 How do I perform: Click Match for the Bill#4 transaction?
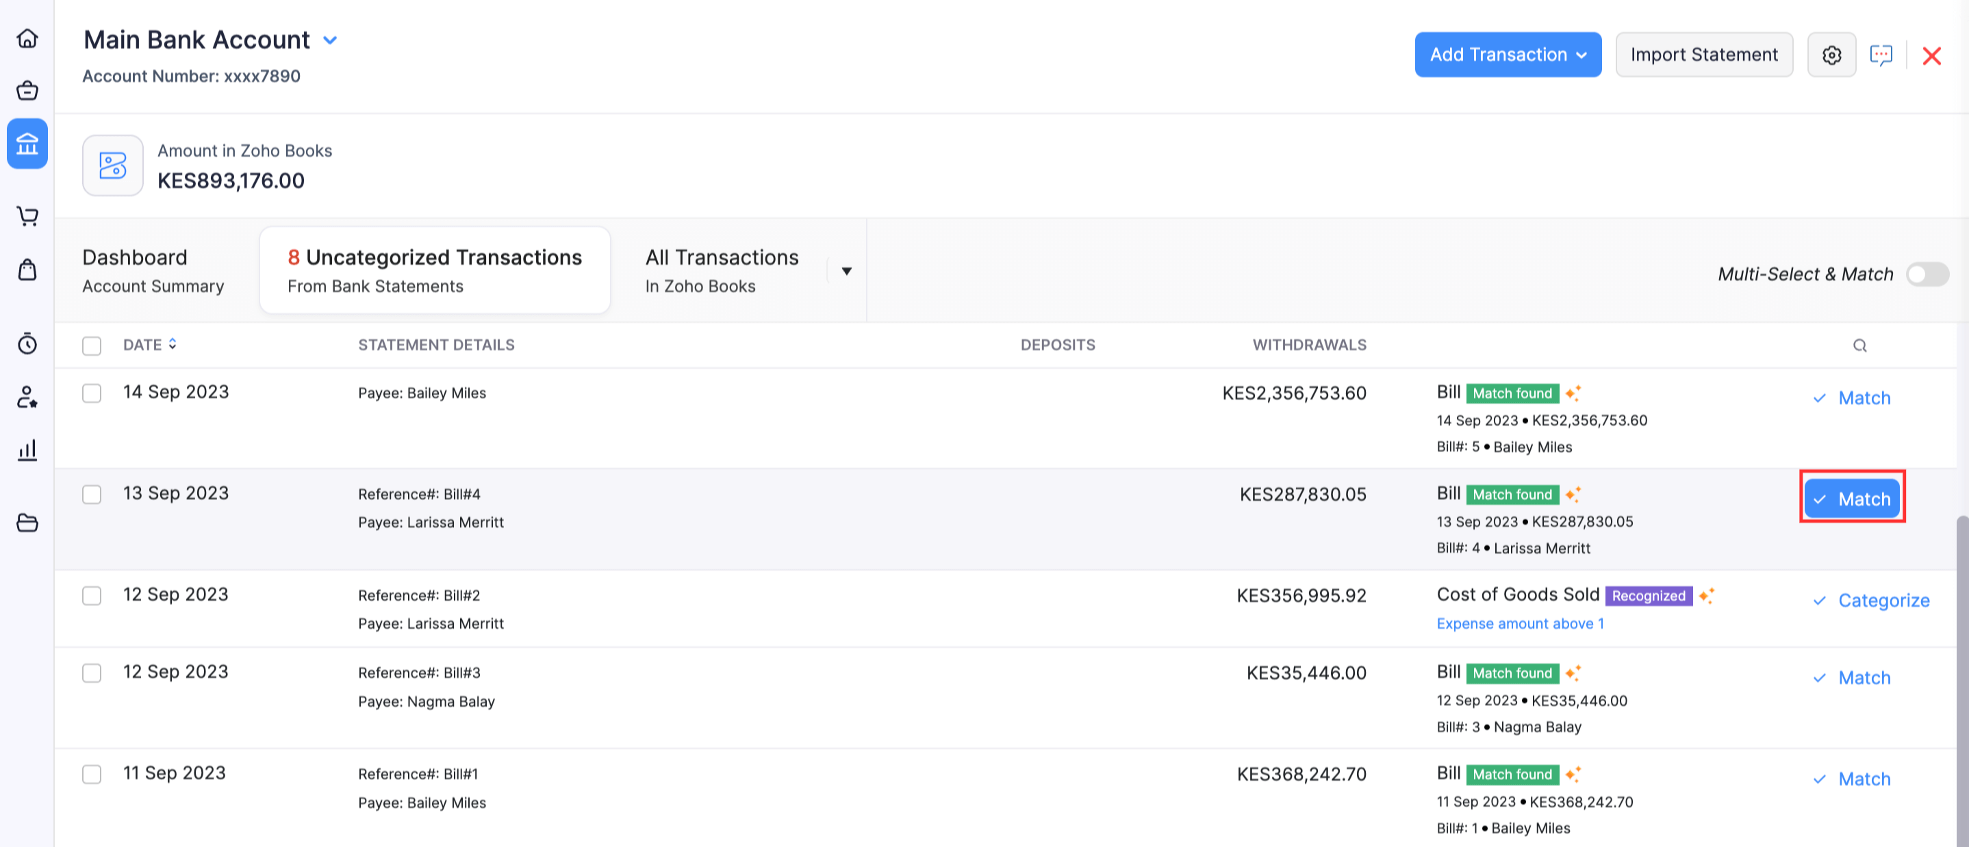[x=1852, y=498]
